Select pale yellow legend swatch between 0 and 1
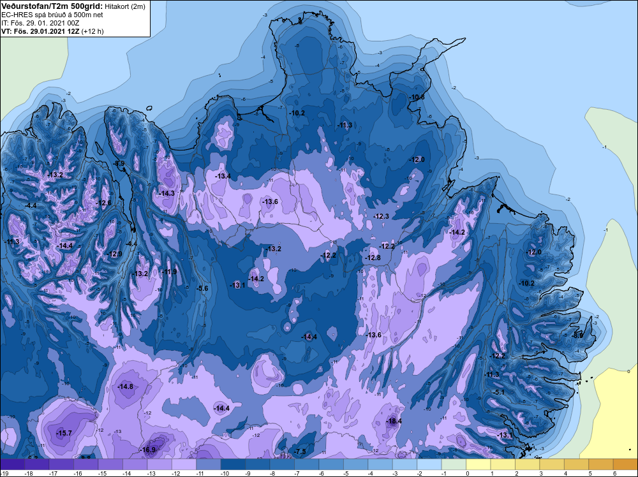Image resolution: width=638 pixels, height=477 pixels. point(478,464)
